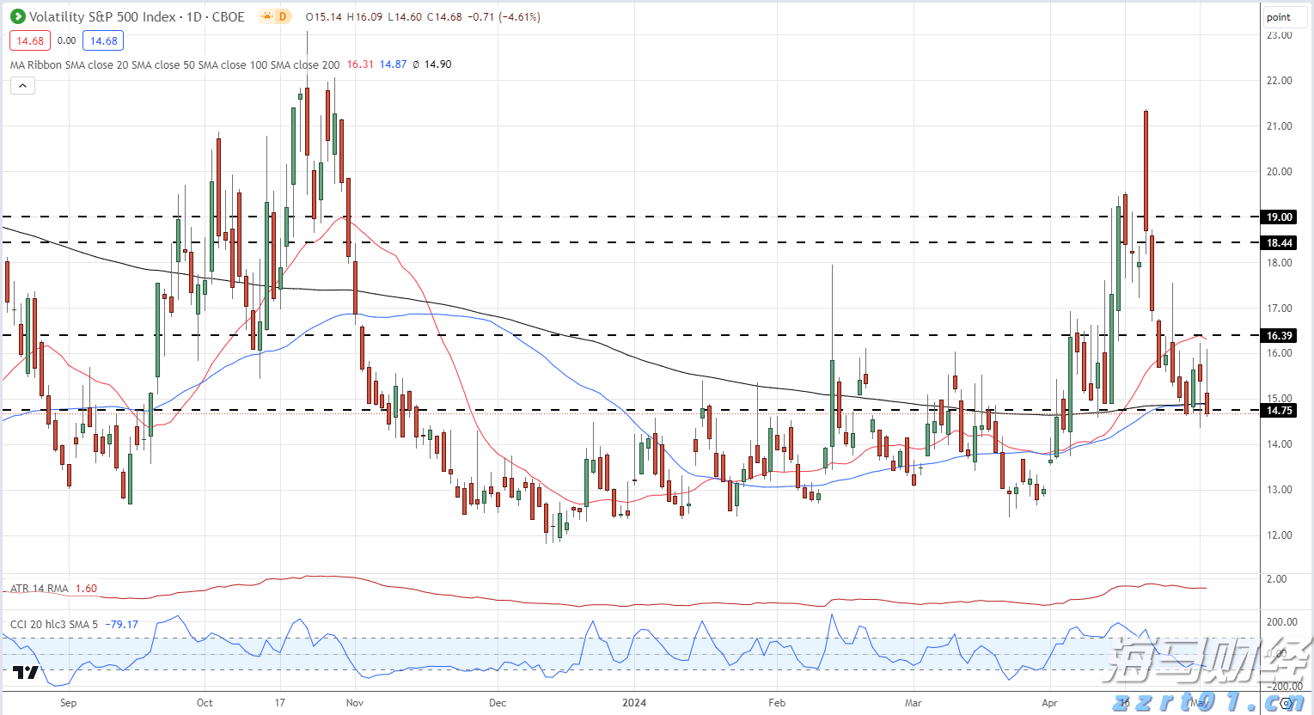Screen dimensions: 1314x715
Task: Click the C14.68 close value
Action: pos(443,16)
